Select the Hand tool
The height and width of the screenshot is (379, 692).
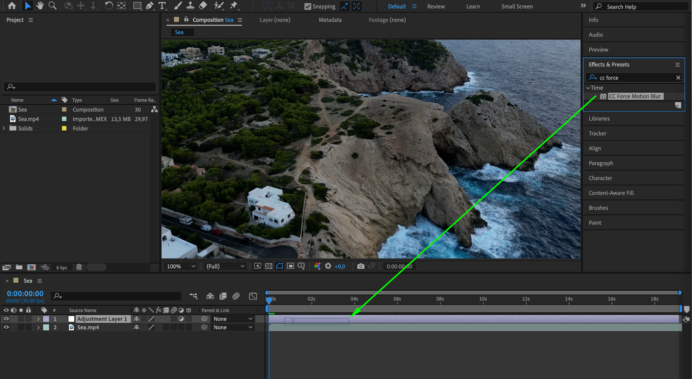(x=40, y=6)
